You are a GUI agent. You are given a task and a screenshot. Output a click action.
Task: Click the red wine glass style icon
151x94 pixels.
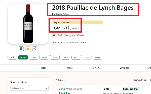(54, 35)
